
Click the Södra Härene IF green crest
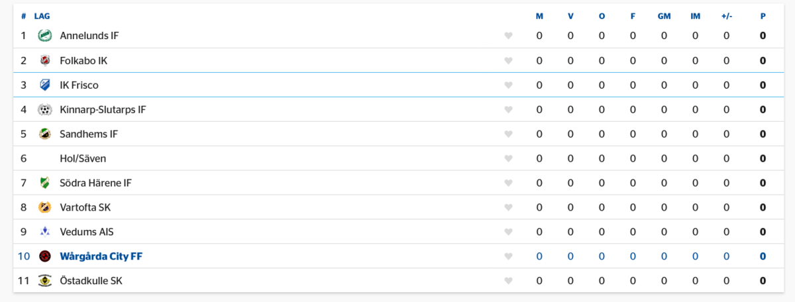(44, 183)
